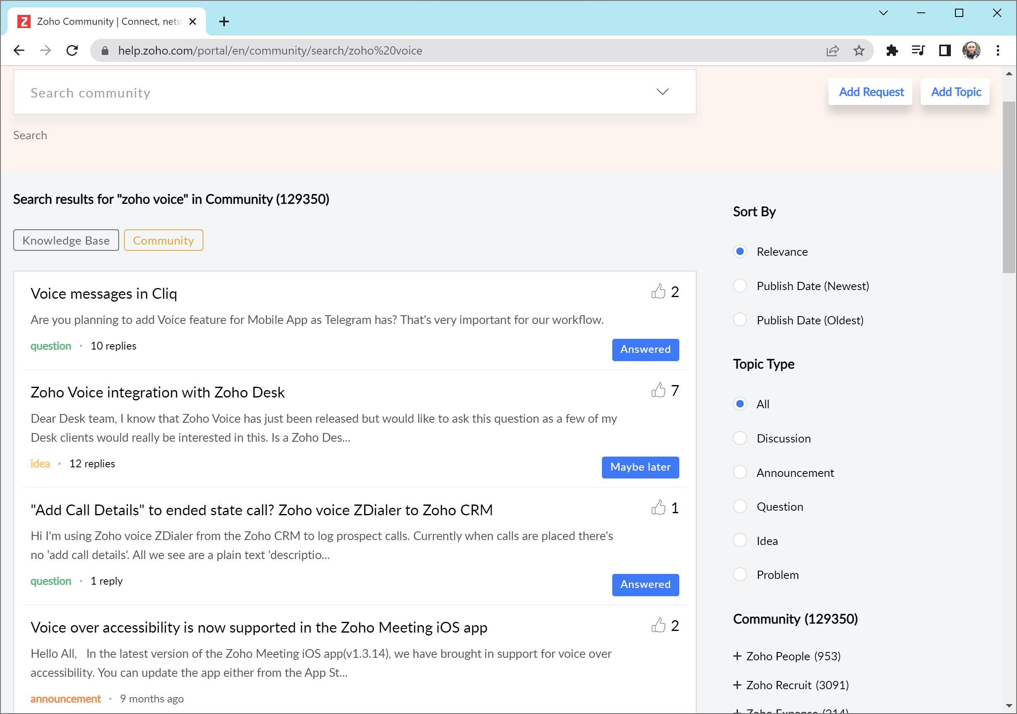Switch to the Knowledge Base tab
The height and width of the screenshot is (714, 1017).
tap(67, 240)
